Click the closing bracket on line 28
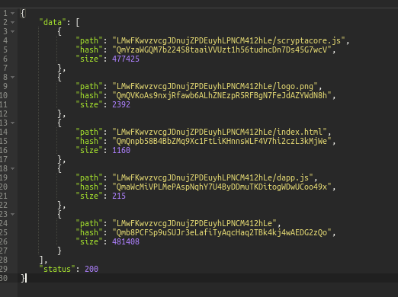 point(41,260)
